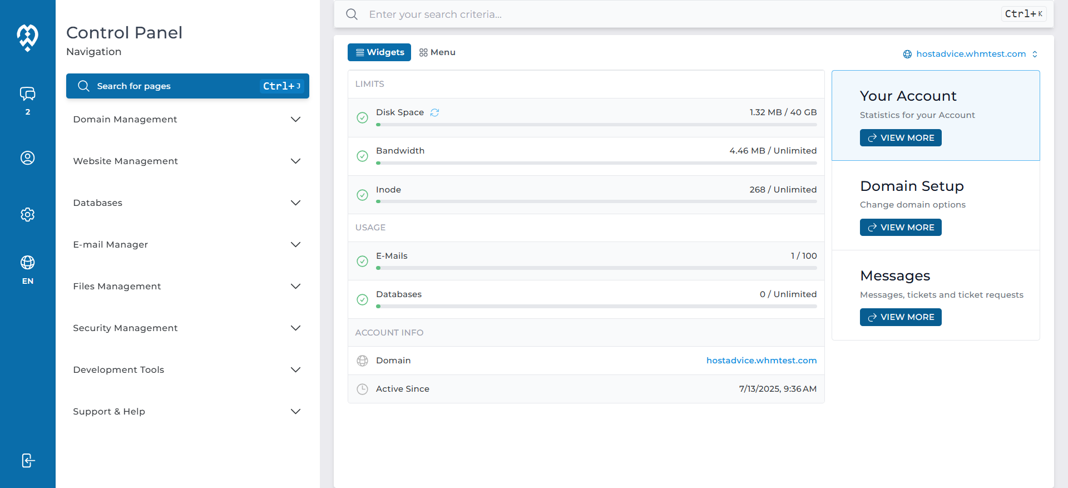Switch to the Menu tab
This screenshot has height=488, width=1068.
(x=437, y=52)
